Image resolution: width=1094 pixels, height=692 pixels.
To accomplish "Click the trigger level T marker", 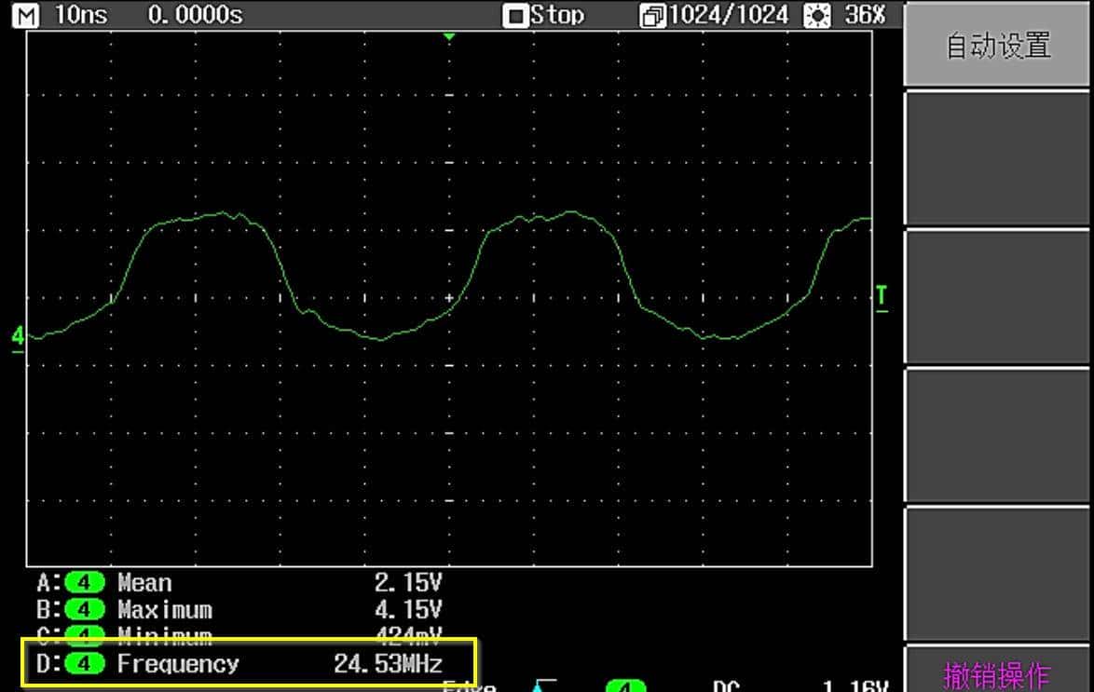I will coord(882,298).
